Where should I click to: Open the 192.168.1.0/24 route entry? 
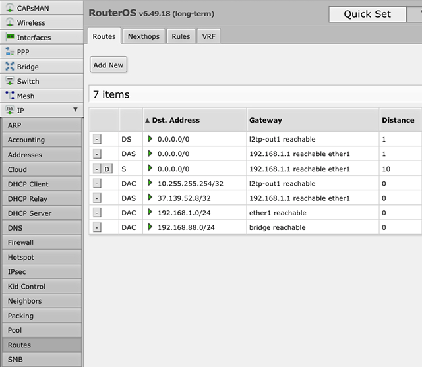(184, 213)
